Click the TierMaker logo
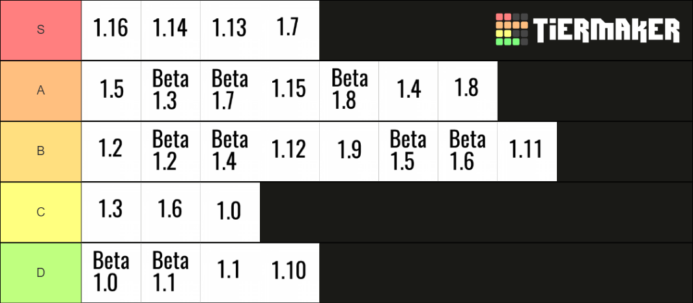Image resolution: width=693 pixels, height=303 pixels. [x=587, y=29]
